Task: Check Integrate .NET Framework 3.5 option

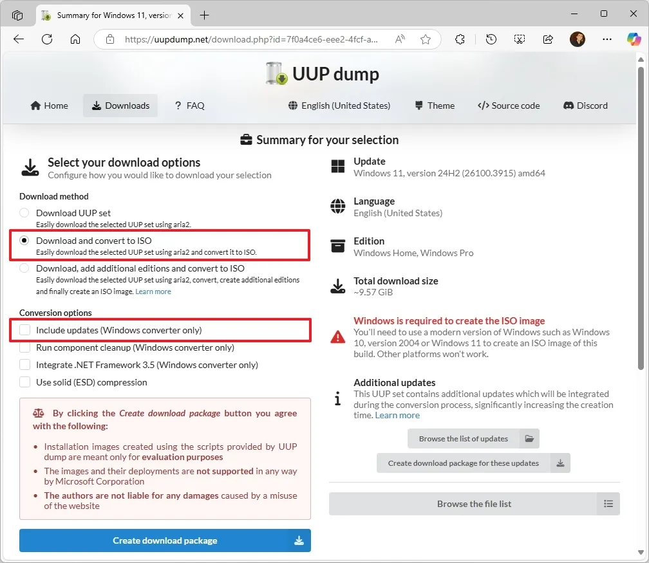Action: coord(24,364)
